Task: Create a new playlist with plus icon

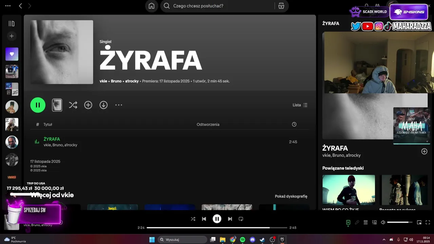Action: (12, 36)
